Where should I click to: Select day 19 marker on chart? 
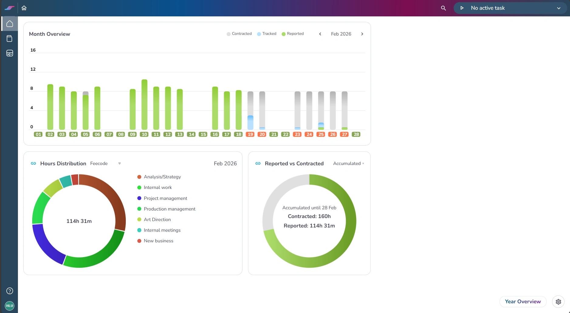(250, 134)
